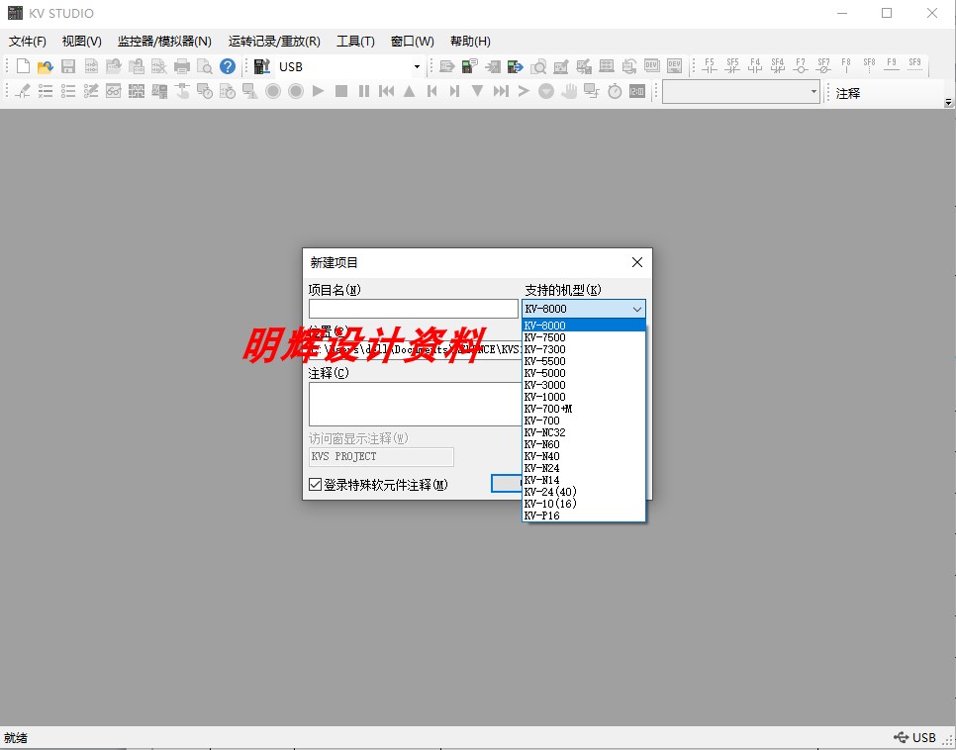The height and width of the screenshot is (750, 956).
Task: Uncheck 登录特殊软元件注释(M) in the dialog
Action: click(x=315, y=484)
